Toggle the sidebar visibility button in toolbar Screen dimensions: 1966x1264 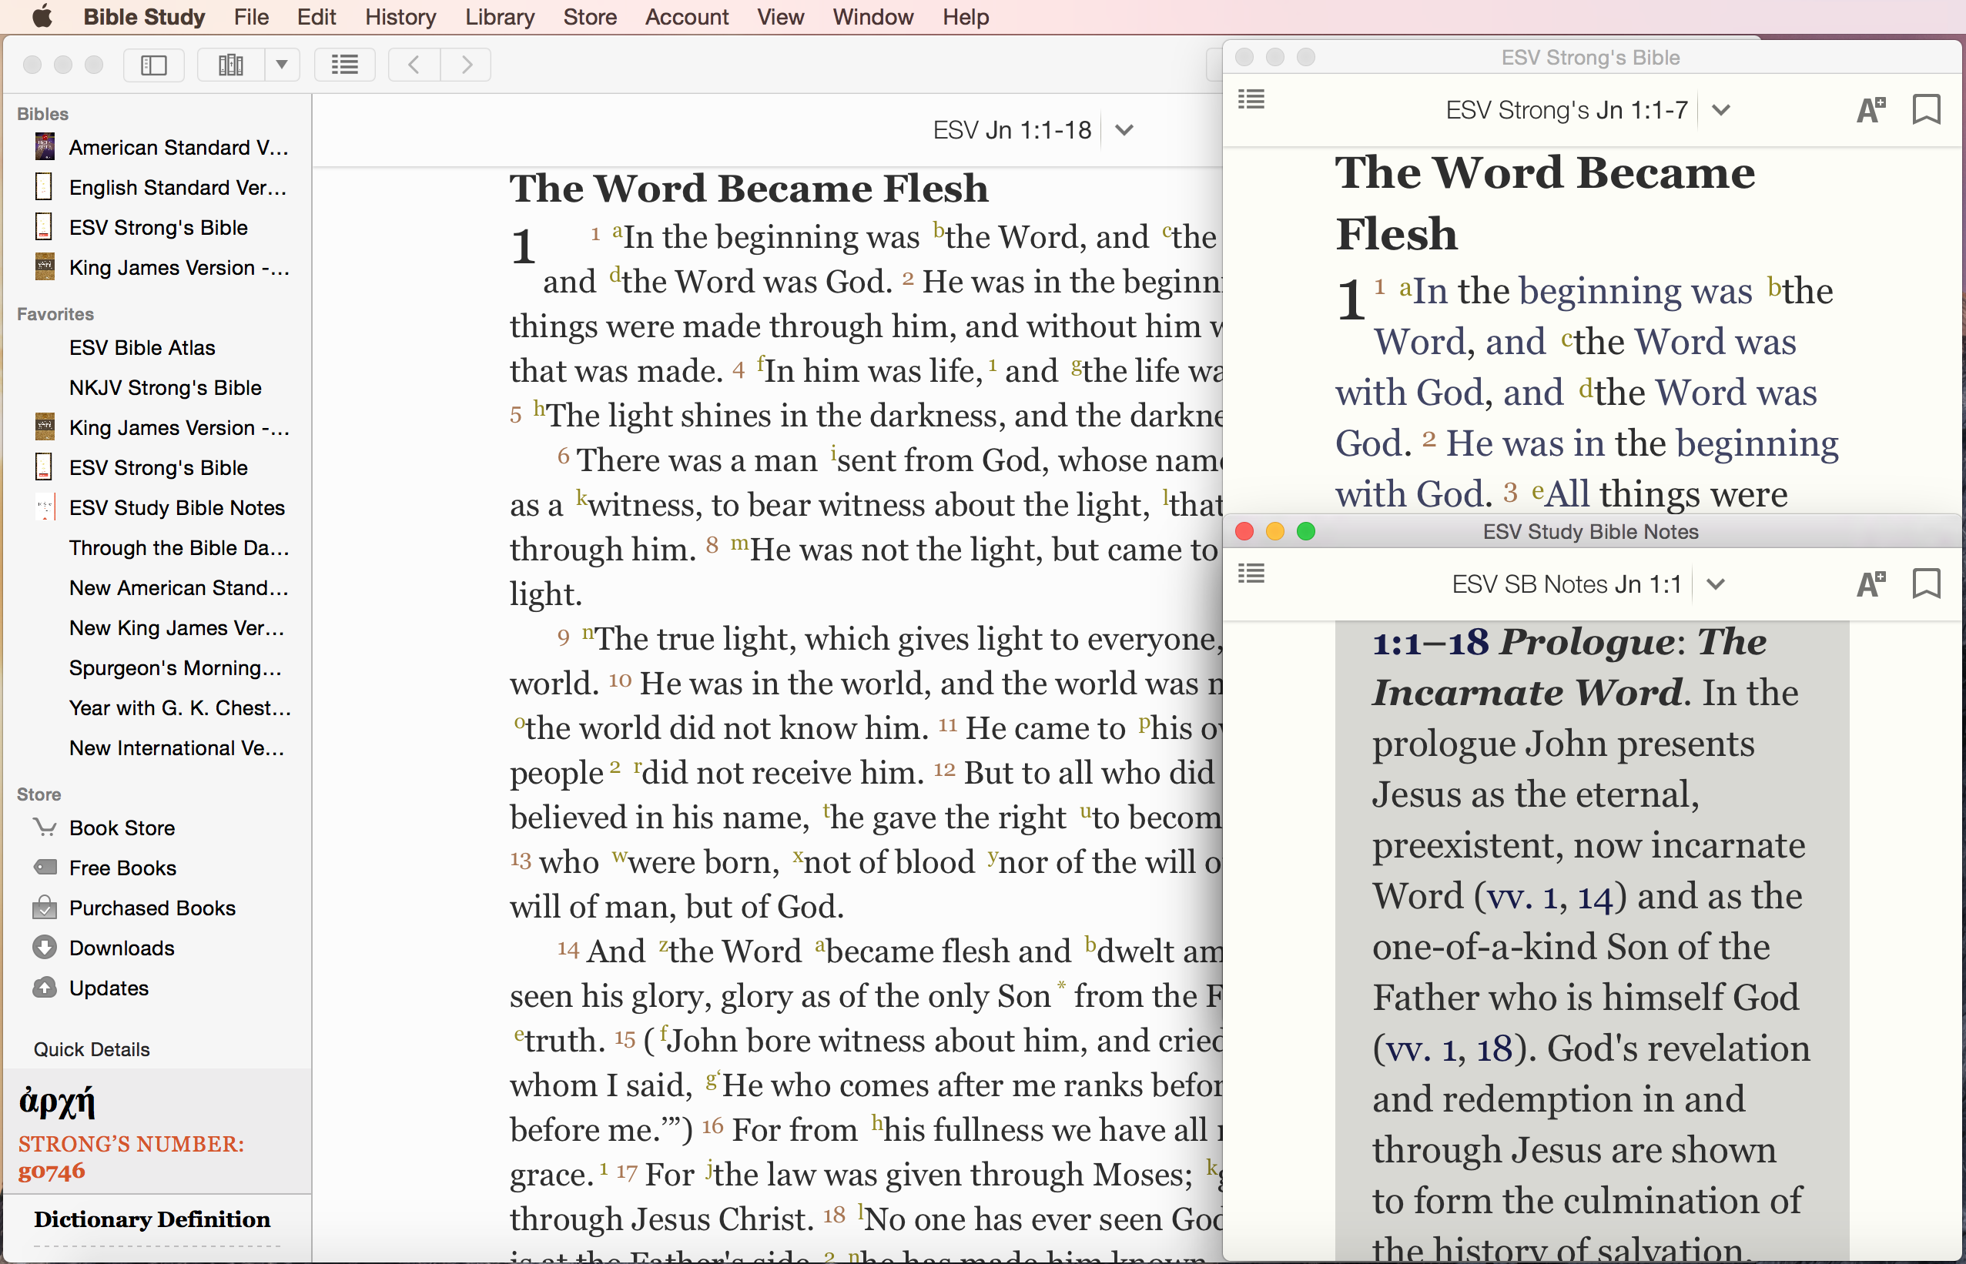(153, 65)
